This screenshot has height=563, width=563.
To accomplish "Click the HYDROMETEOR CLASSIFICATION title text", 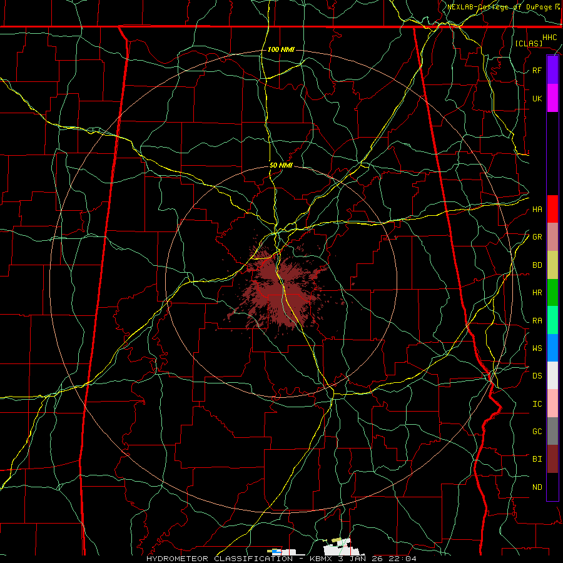I will coord(220,559).
